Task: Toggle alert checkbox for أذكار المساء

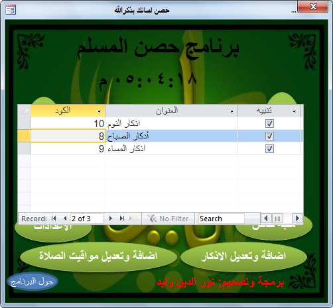Action: 269,148
